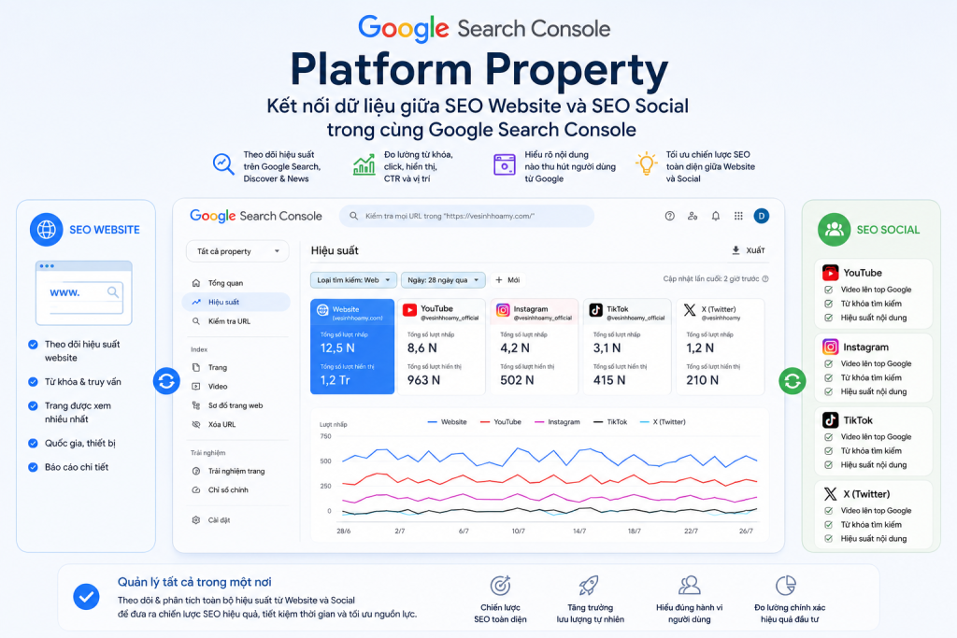Click the green sync icon beside SEO Social panel

coord(793,381)
